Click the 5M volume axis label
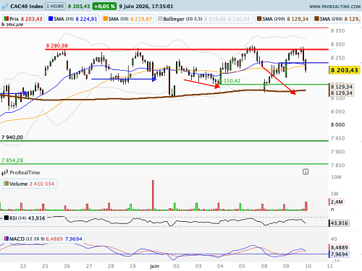The height and width of the screenshot is (271, 362). pos(334,194)
